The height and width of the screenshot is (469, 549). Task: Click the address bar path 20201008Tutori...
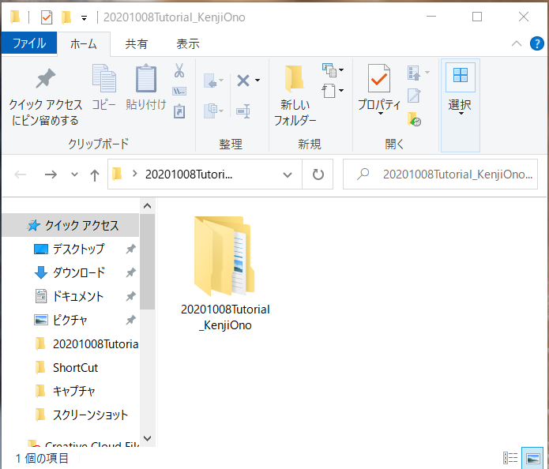(189, 174)
